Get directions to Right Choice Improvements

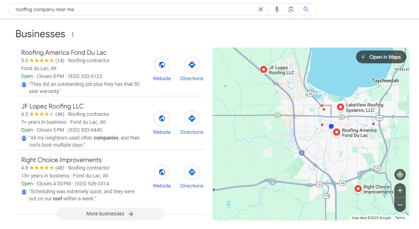pyautogui.click(x=192, y=172)
